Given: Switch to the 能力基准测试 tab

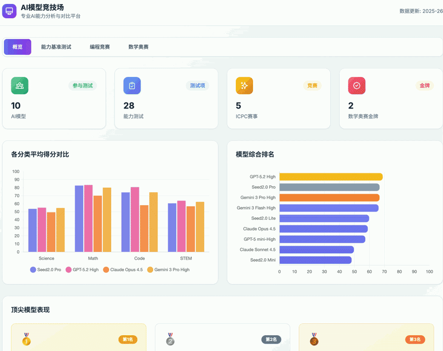Looking at the screenshot, I should 56,47.
